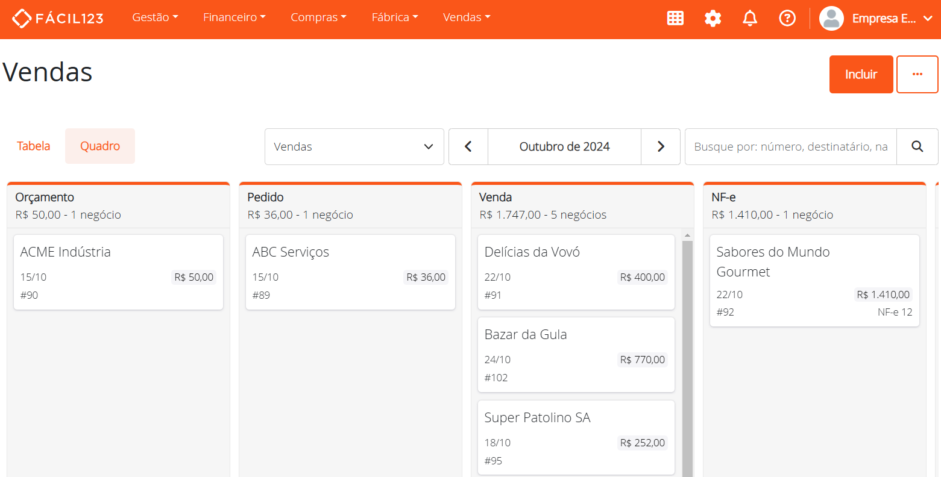Click the R$ 36,00 value badge
This screenshot has height=477, width=941.
pos(426,277)
